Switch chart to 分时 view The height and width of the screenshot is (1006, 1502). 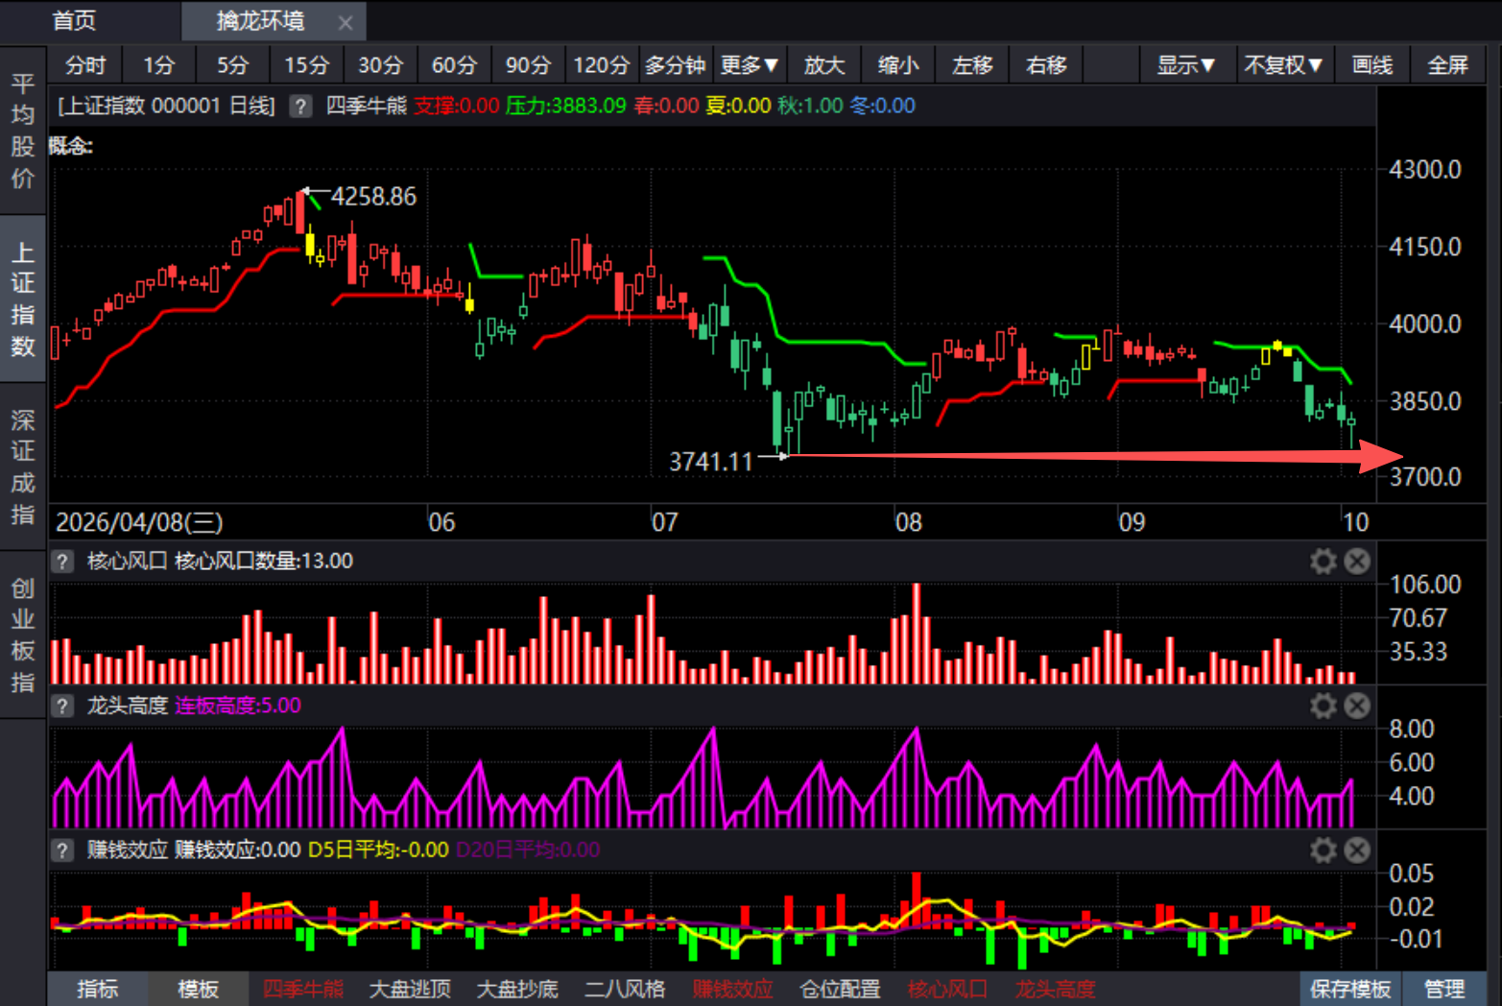point(85,65)
